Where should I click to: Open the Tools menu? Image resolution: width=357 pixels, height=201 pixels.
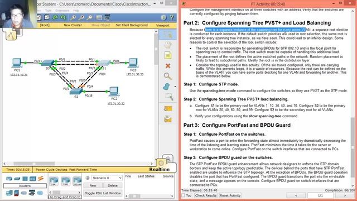coord(48,11)
